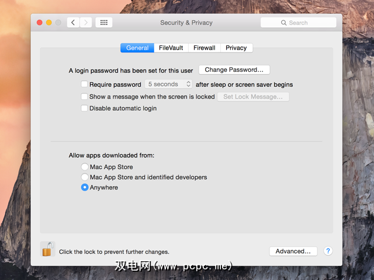Click 'after sleep or screen saver begins' text
The height and width of the screenshot is (280, 374).
(244, 85)
